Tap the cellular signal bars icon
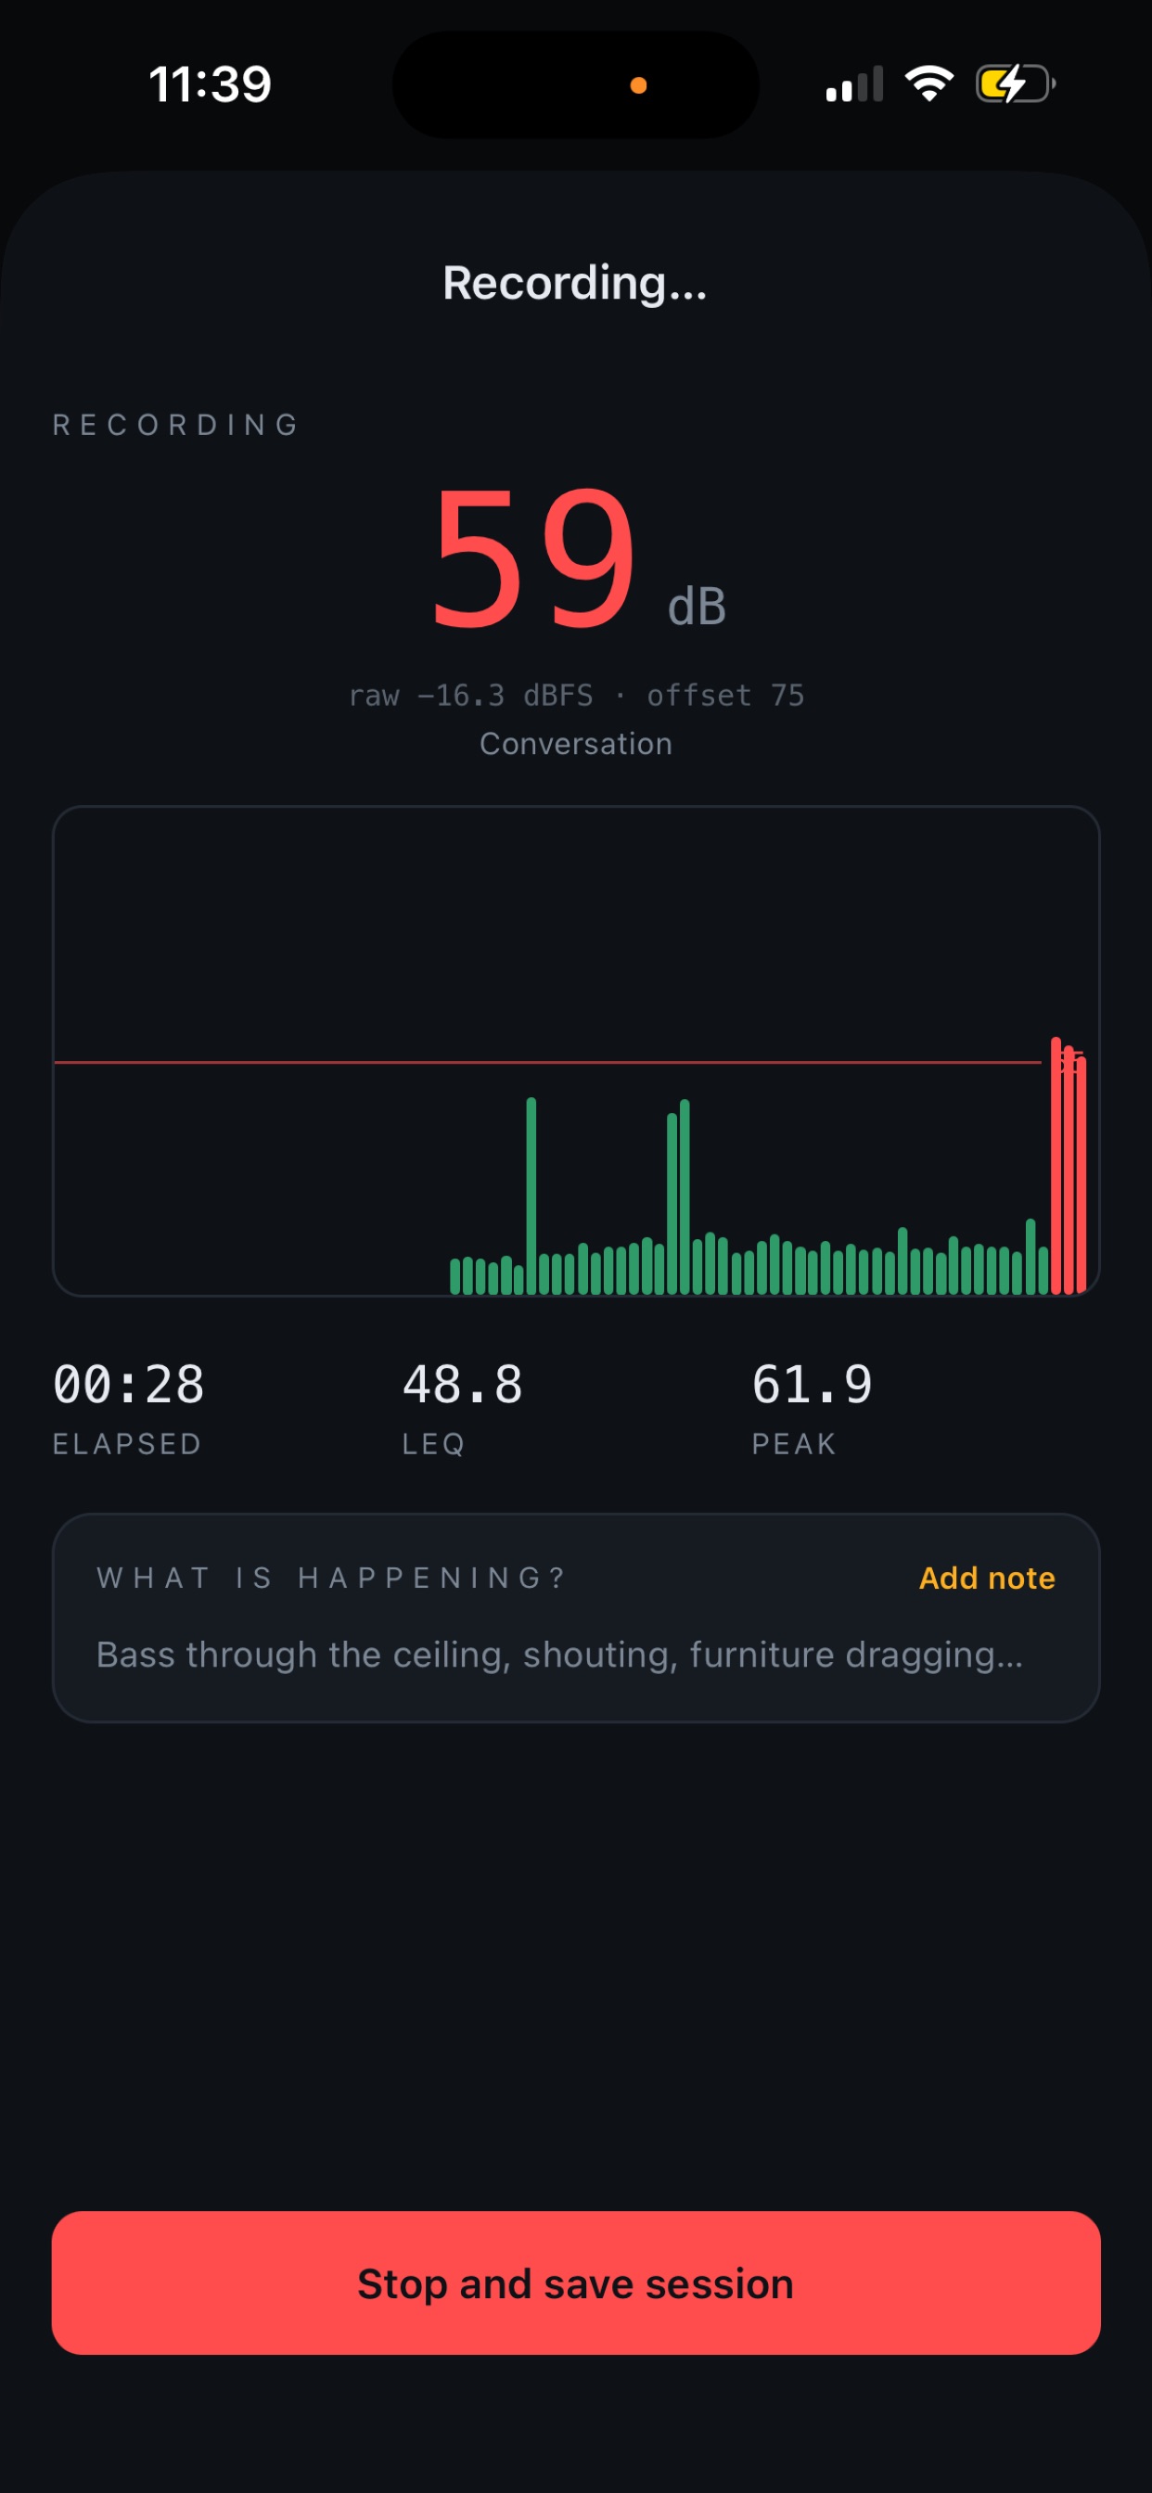The width and height of the screenshot is (1152, 2493). tap(854, 84)
